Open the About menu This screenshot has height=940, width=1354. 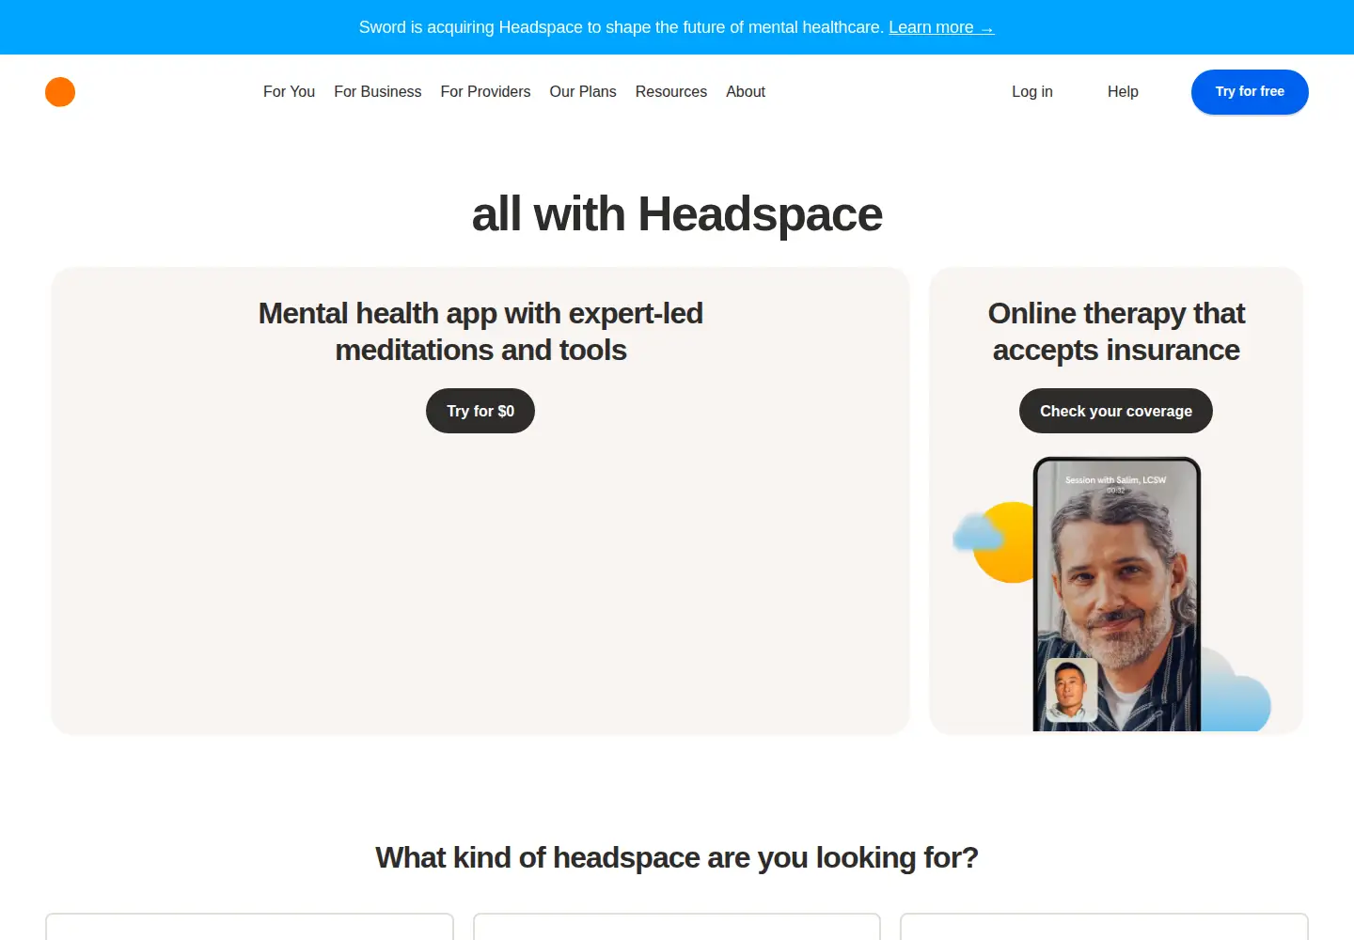(x=746, y=92)
